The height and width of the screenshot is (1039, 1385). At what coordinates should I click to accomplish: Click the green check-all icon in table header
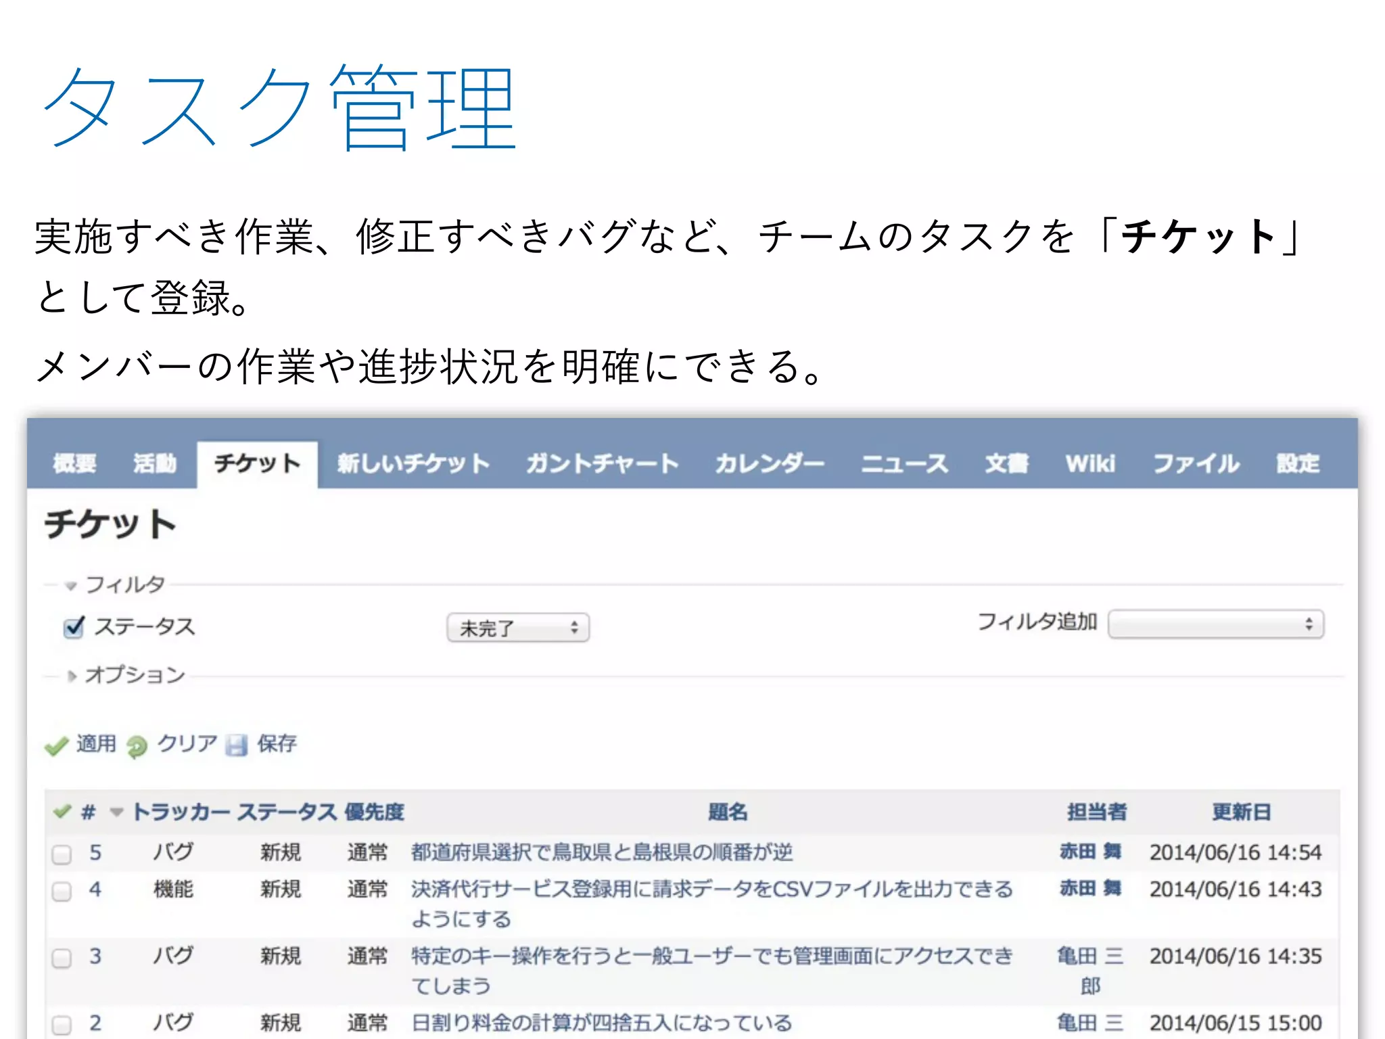(63, 811)
